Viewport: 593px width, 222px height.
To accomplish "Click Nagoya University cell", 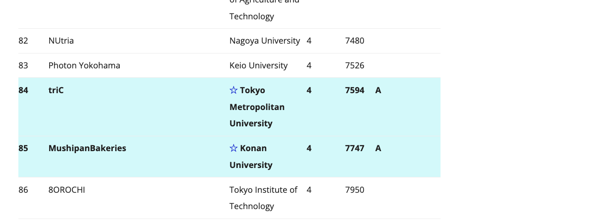I will [265, 41].
